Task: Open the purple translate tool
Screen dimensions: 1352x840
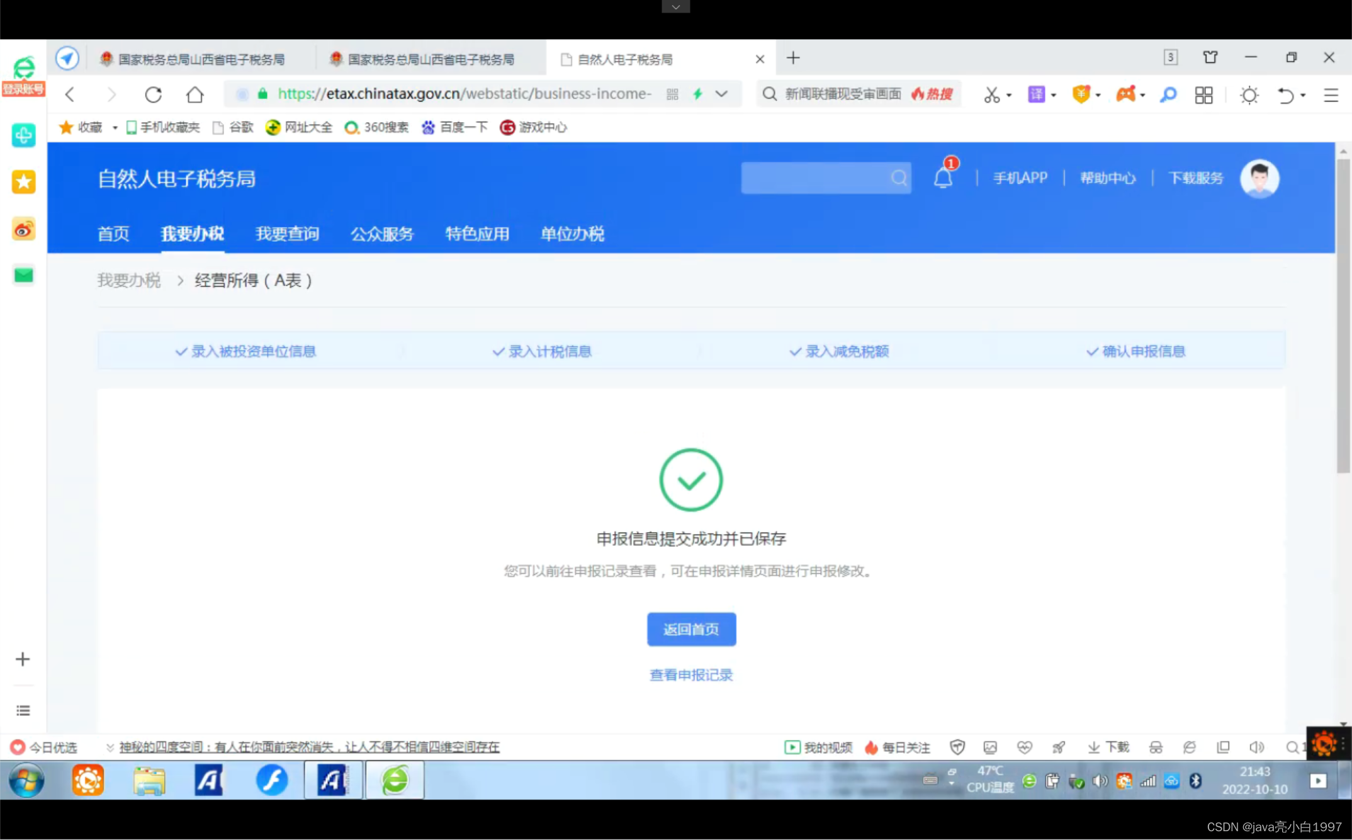Action: point(1037,94)
